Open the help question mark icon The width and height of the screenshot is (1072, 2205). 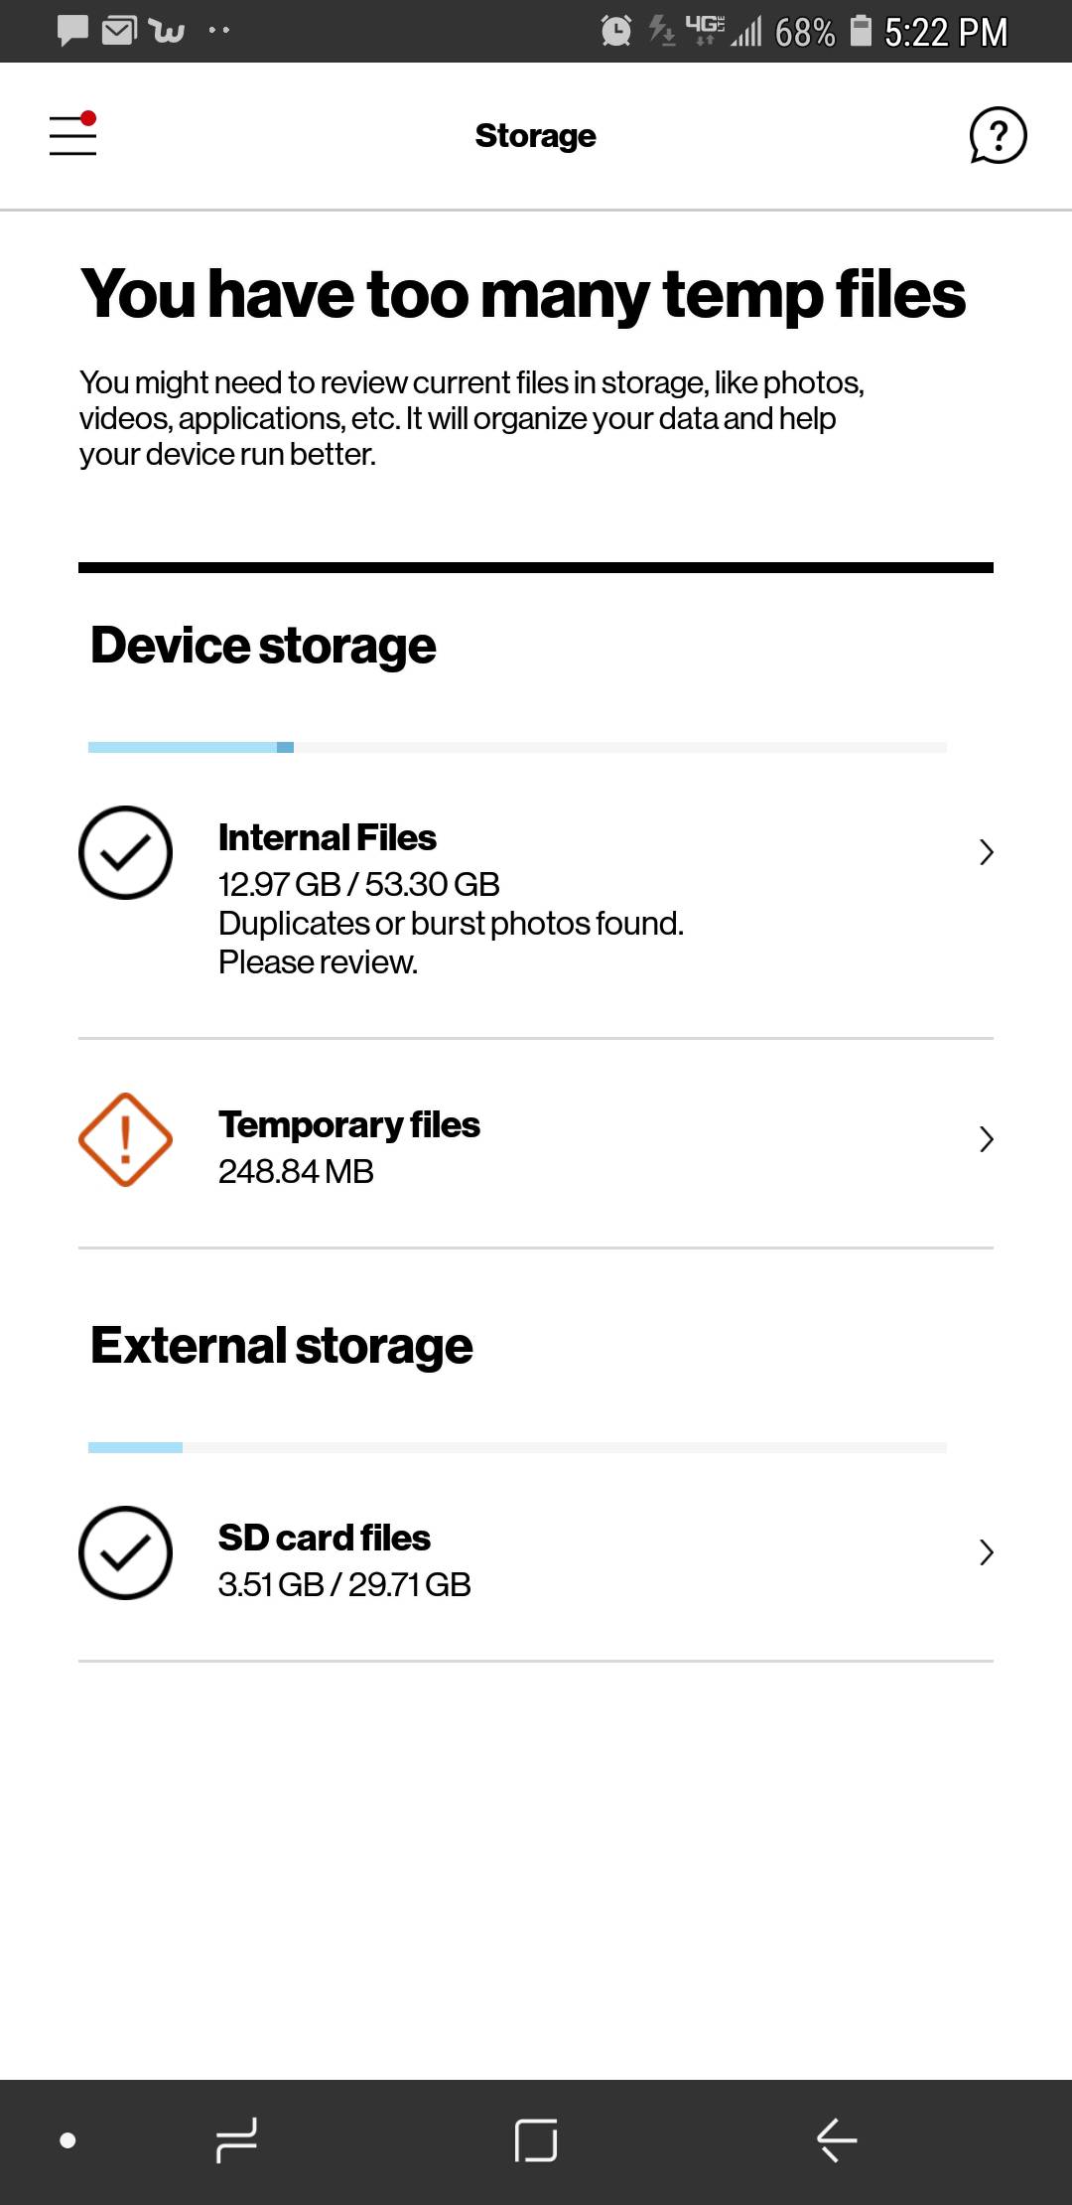[996, 136]
